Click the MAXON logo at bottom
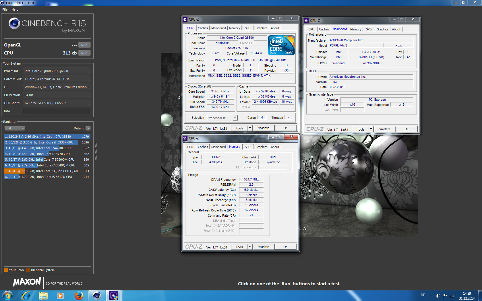The image size is (482, 301). (27, 282)
